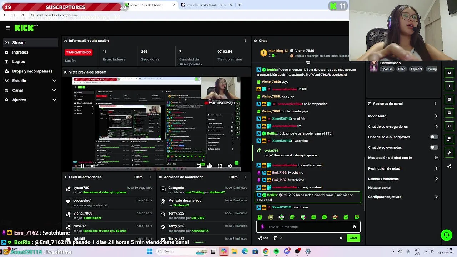
Task: Go to Ingresos in sidebar
Action: pyautogui.click(x=30, y=52)
